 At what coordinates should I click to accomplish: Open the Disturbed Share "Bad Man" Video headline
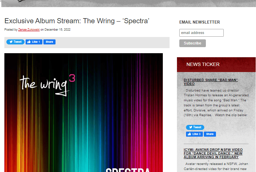[211, 82]
